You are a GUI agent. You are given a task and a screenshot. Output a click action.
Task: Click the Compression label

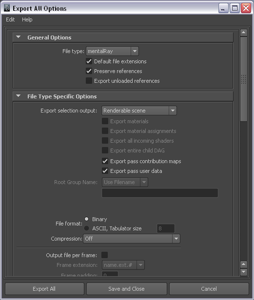[x=66, y=239]
